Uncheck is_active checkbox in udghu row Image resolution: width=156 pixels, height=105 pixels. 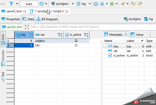coord(76,41)
